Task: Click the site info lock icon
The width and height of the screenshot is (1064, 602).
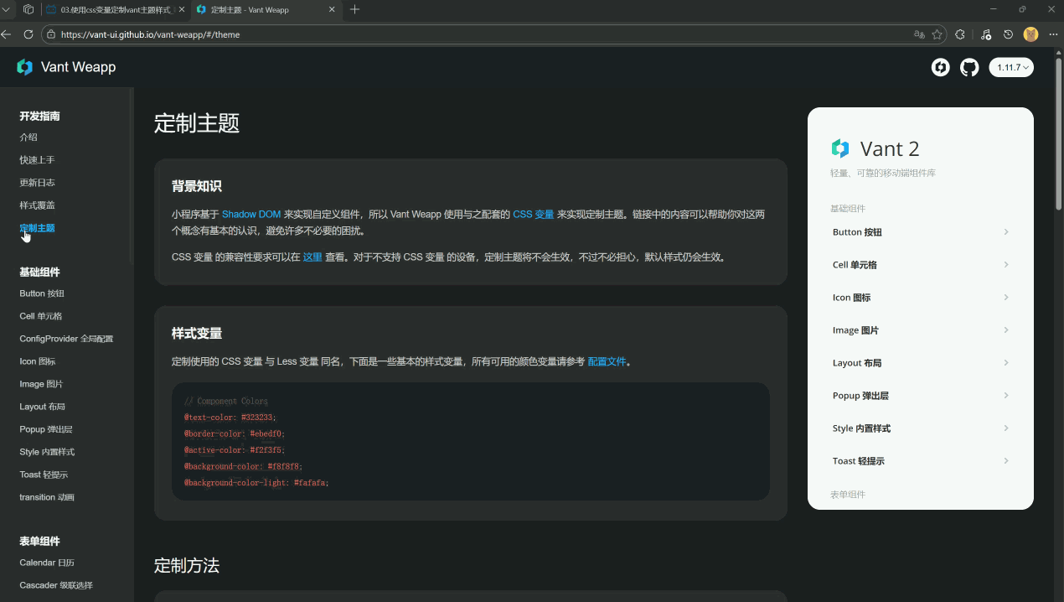Action: click(51, 34)
